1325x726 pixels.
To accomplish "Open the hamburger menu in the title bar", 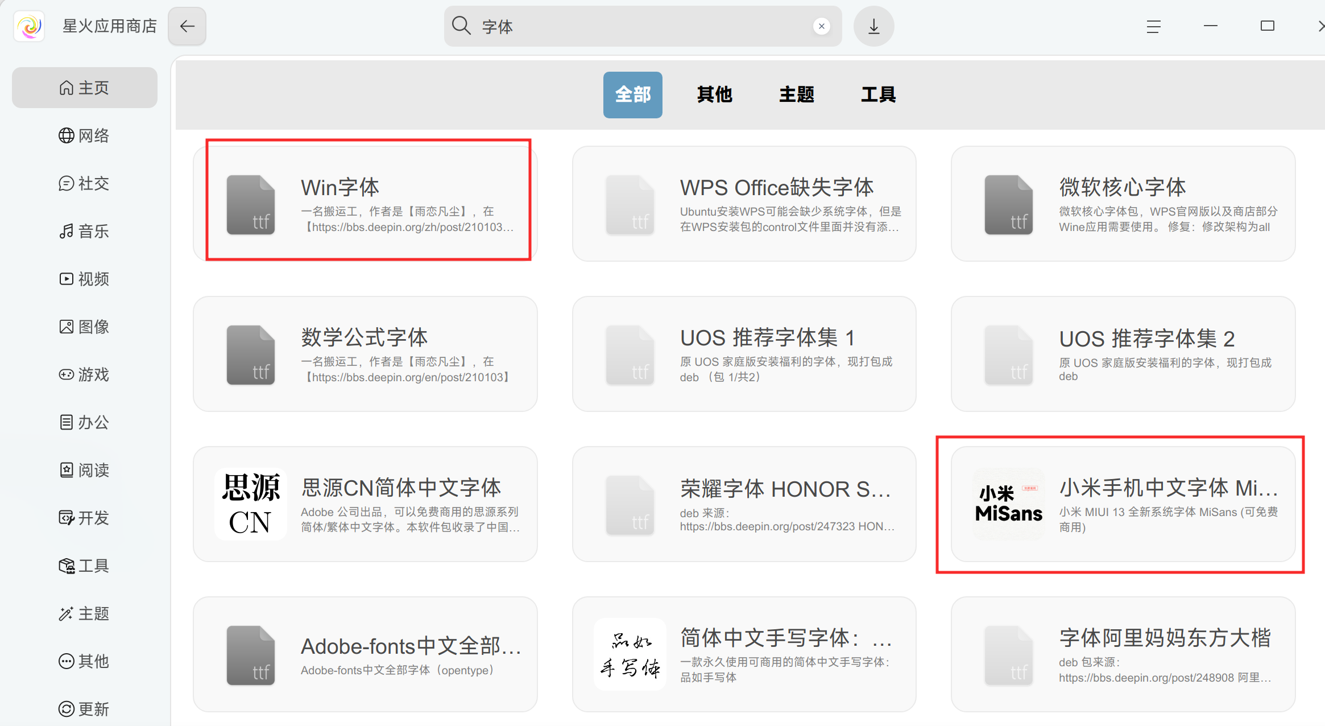I will click(1154, 26).
